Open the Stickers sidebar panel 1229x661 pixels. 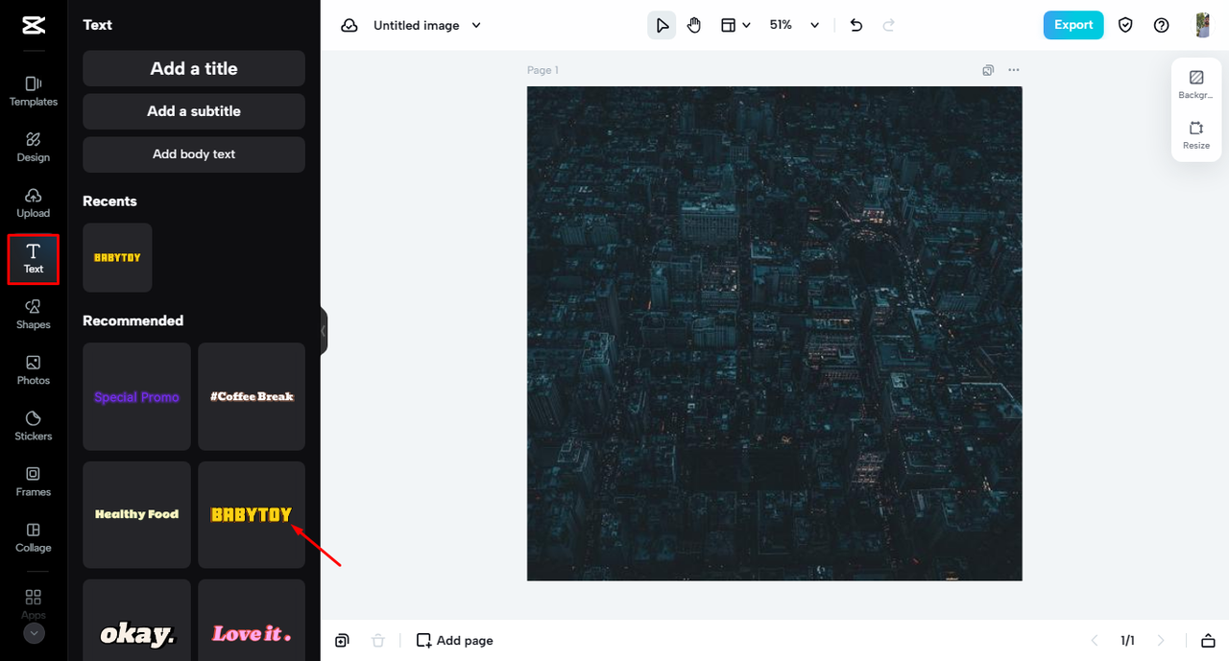tap(34, 425)
